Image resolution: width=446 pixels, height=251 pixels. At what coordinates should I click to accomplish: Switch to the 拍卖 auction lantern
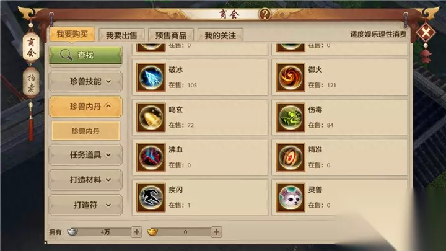click(x=31, y=83)
